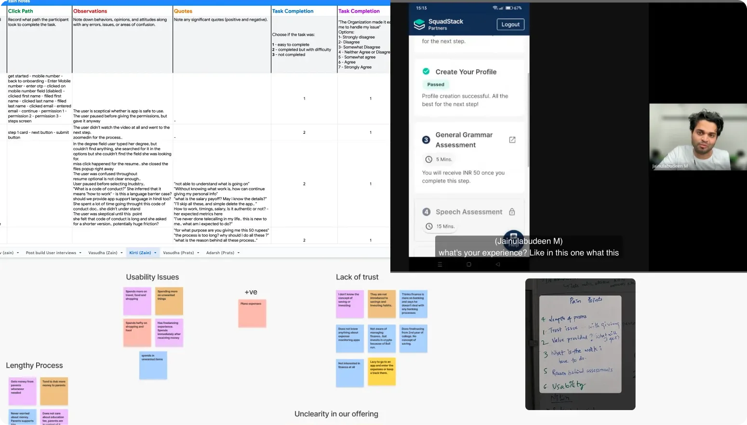747x425 pixels.
Task: Switch to the Kirti (Zain) sheet tab
Action: coord(140,253)
